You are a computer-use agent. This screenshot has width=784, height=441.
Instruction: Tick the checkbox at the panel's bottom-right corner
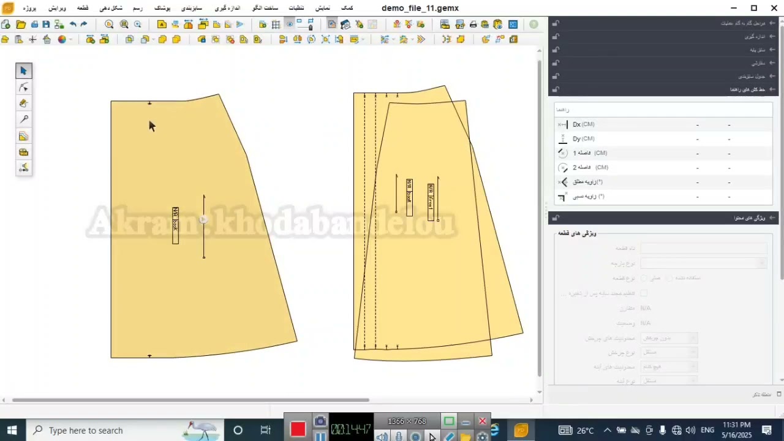[x=779, y=394]
